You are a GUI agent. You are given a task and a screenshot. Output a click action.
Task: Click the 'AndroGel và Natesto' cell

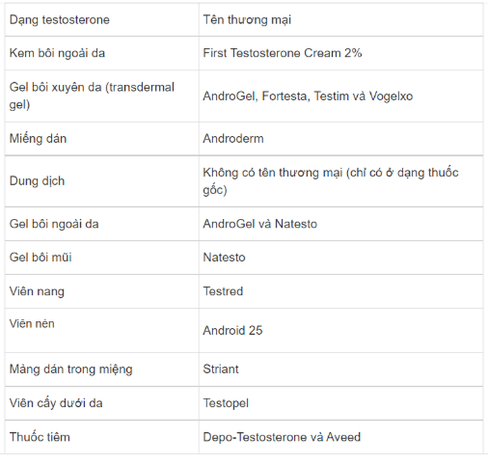tap(341, 223)
